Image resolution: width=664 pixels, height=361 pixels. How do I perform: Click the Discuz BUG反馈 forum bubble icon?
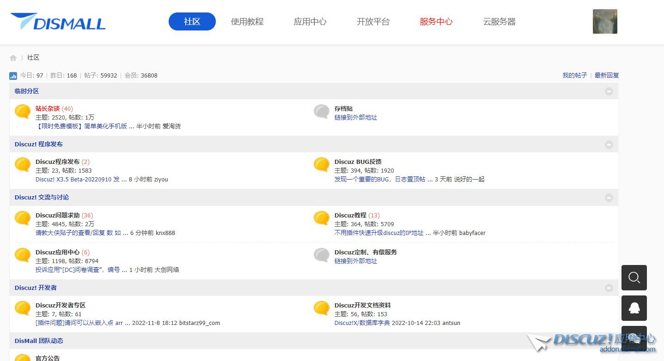click(322, 164)
